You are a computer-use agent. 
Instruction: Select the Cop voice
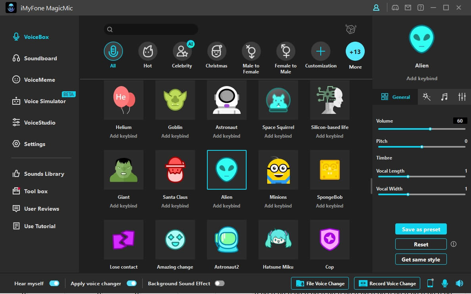[330, 240]
